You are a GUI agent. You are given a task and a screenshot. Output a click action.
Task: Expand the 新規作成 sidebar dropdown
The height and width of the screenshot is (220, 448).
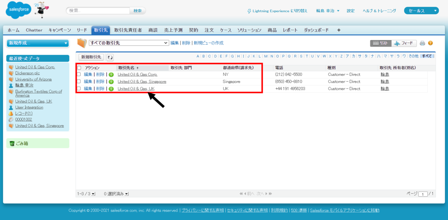(x=38, y=43)
